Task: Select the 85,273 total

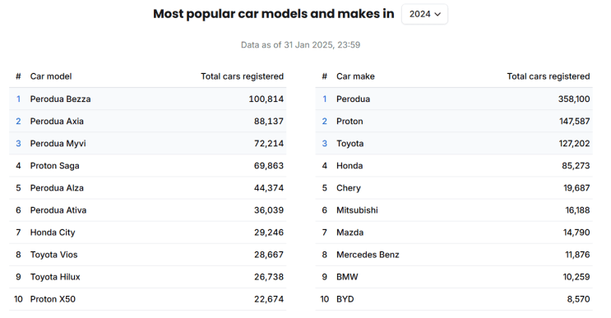Action: tap(576, 165)
